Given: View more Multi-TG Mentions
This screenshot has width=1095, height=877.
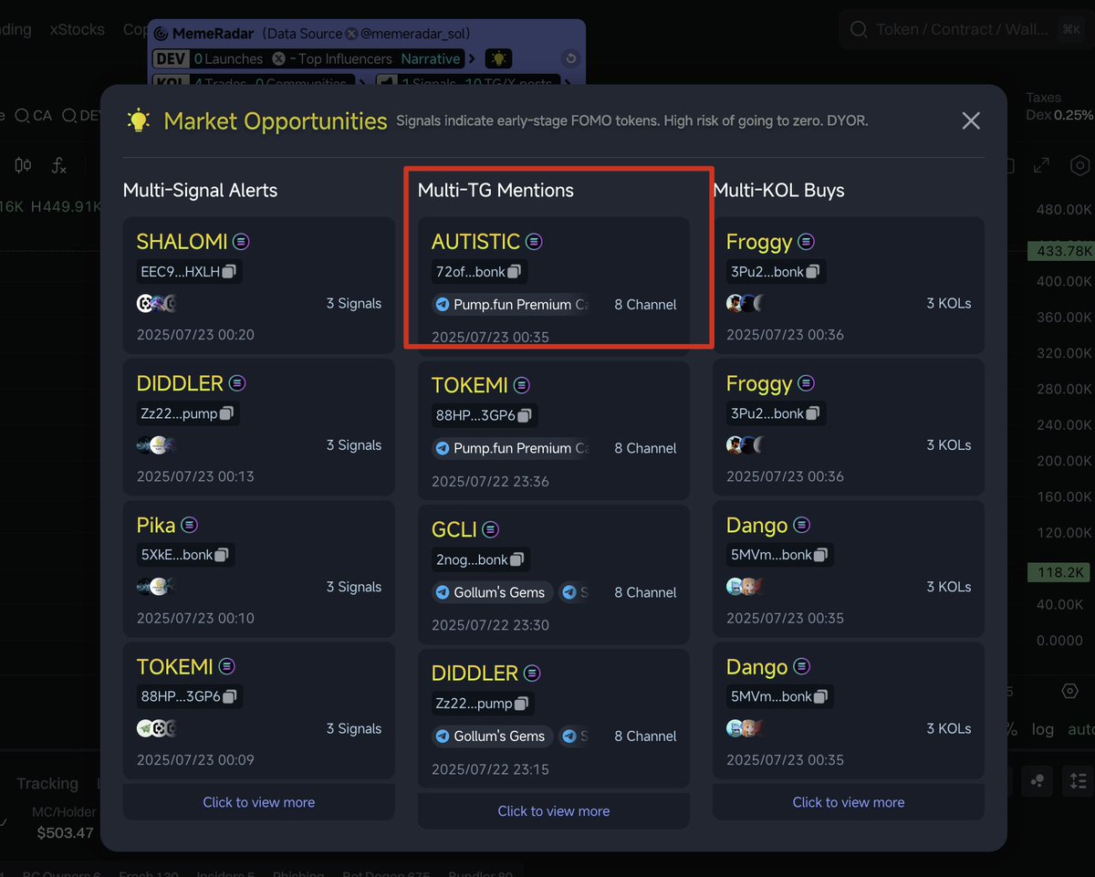Looking at the screenshot, I should (554, 811).
